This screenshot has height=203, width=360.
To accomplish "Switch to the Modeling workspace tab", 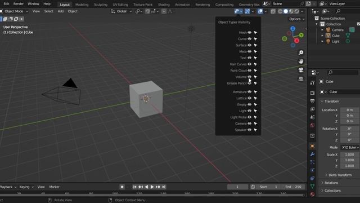I will point(82,5).
